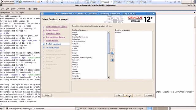Click the Software Updates step link

pyautogui.click(x=53, y=30)
